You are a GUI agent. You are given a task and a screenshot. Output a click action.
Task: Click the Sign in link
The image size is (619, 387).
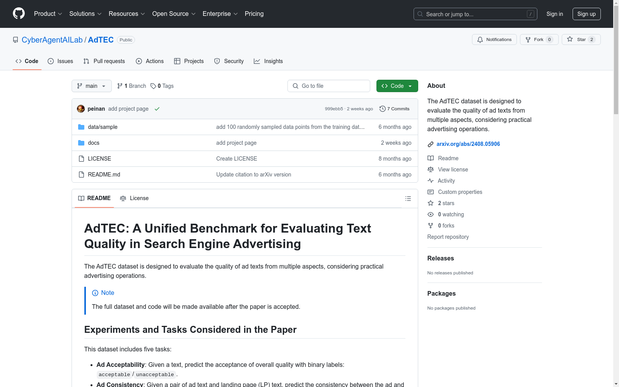(555, 14)
